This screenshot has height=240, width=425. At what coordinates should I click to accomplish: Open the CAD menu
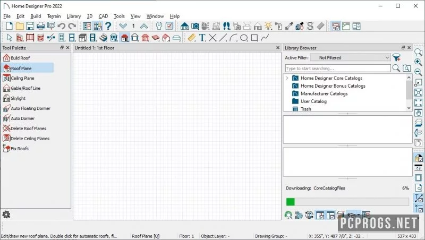[x=103, y=16]
